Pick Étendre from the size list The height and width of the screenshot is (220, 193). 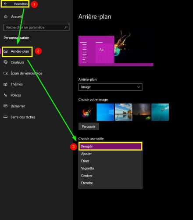click(110, 183)
